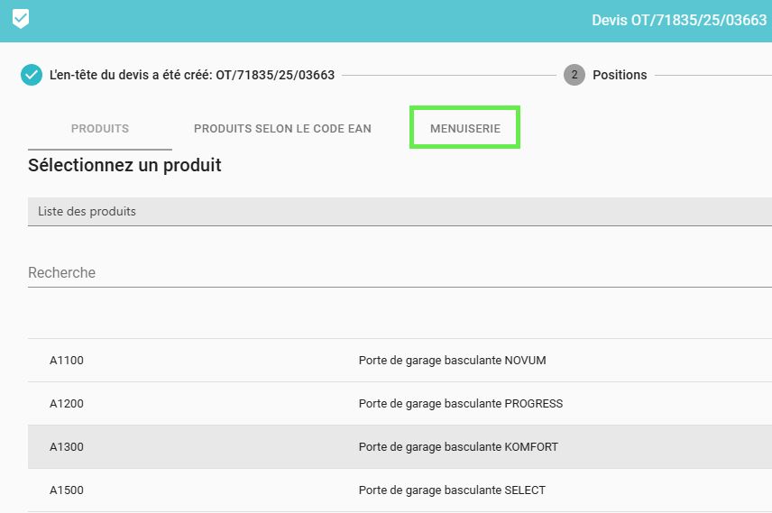Switch to the MENUISERIE tab

point(465,129)
